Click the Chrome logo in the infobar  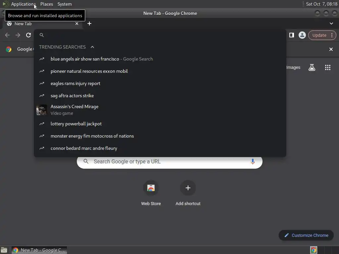(x=9, y=49)
